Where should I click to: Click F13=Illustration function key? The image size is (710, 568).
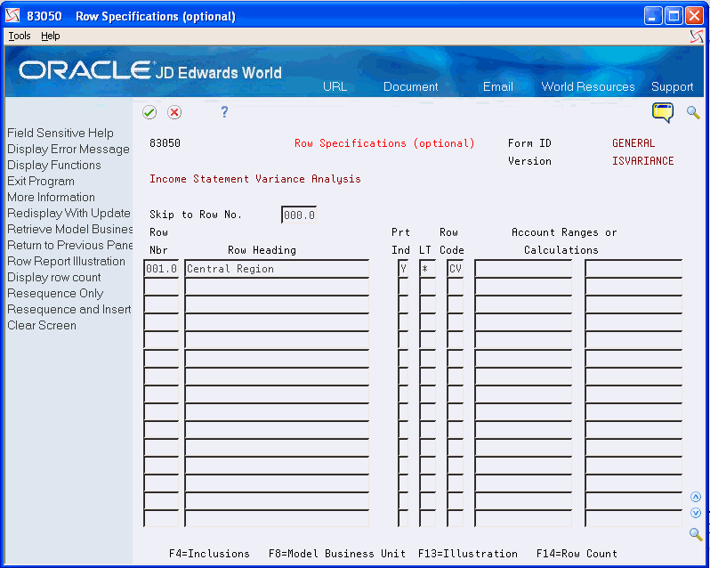(468, 554)
